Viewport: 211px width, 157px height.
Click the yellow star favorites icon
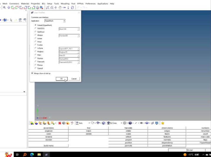[163, 123]
